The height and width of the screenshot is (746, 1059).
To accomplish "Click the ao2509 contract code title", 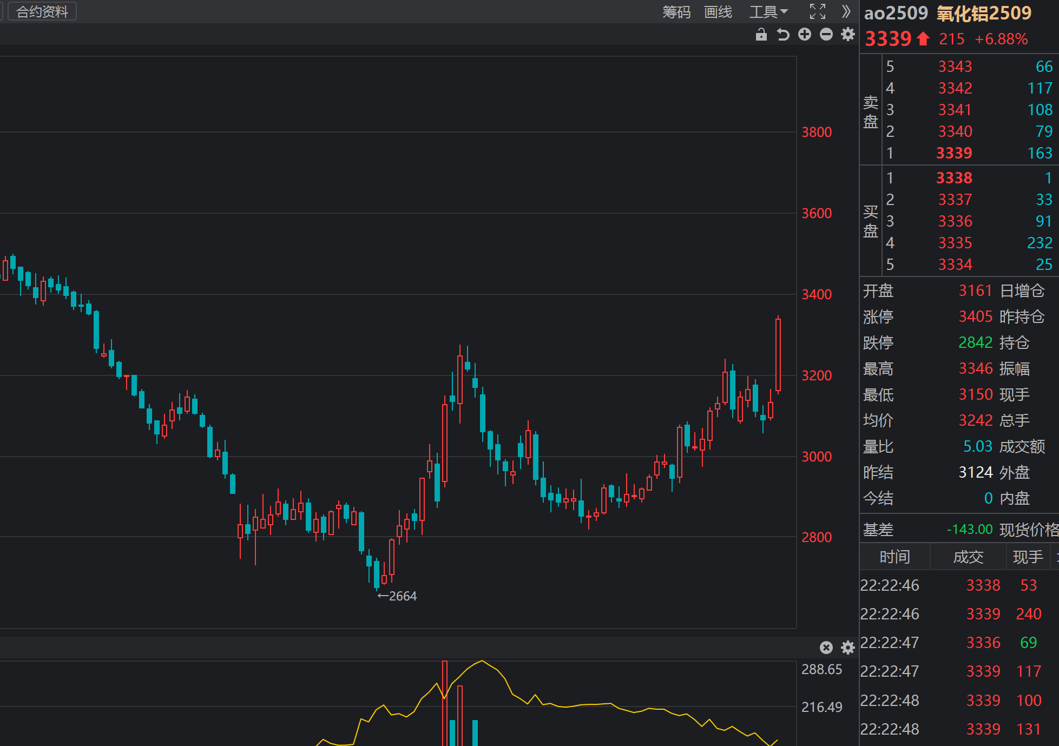I will coord(896,13).
